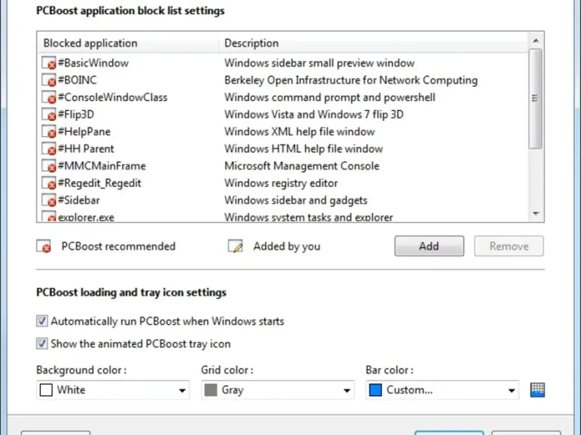The height and width of the screenshot is (435, 581).
Task: Click the blocked icon next to #BOINC
Action: click(49, 81)
